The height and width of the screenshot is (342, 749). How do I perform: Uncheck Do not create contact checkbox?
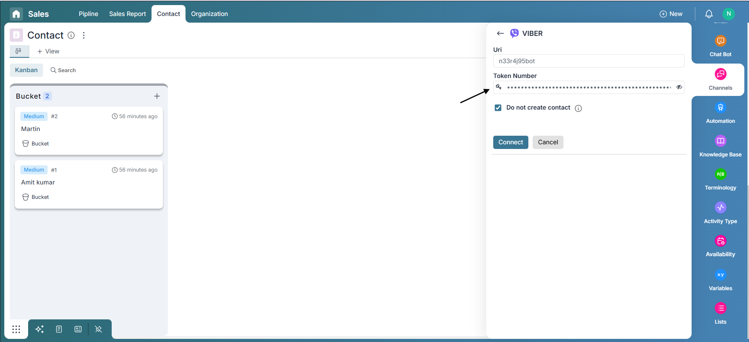[498, 108]
